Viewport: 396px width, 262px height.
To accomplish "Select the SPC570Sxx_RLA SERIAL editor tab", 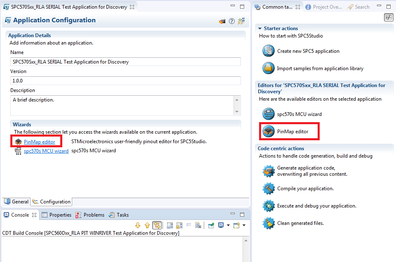I will click(69, 7).
